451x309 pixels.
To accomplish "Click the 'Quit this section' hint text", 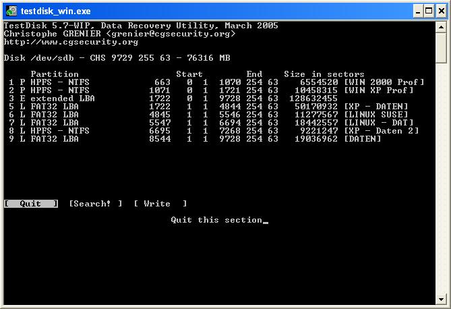I will pyautogui.click(x=216, y=220).
